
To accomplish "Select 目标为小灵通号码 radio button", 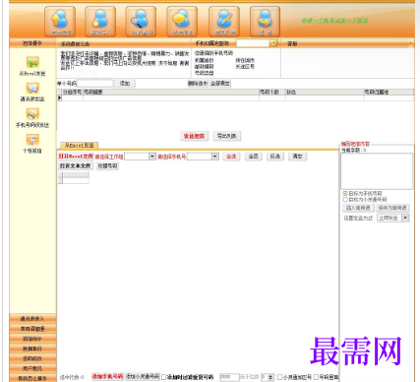I will pyautogui.click(x=345, y=200).
